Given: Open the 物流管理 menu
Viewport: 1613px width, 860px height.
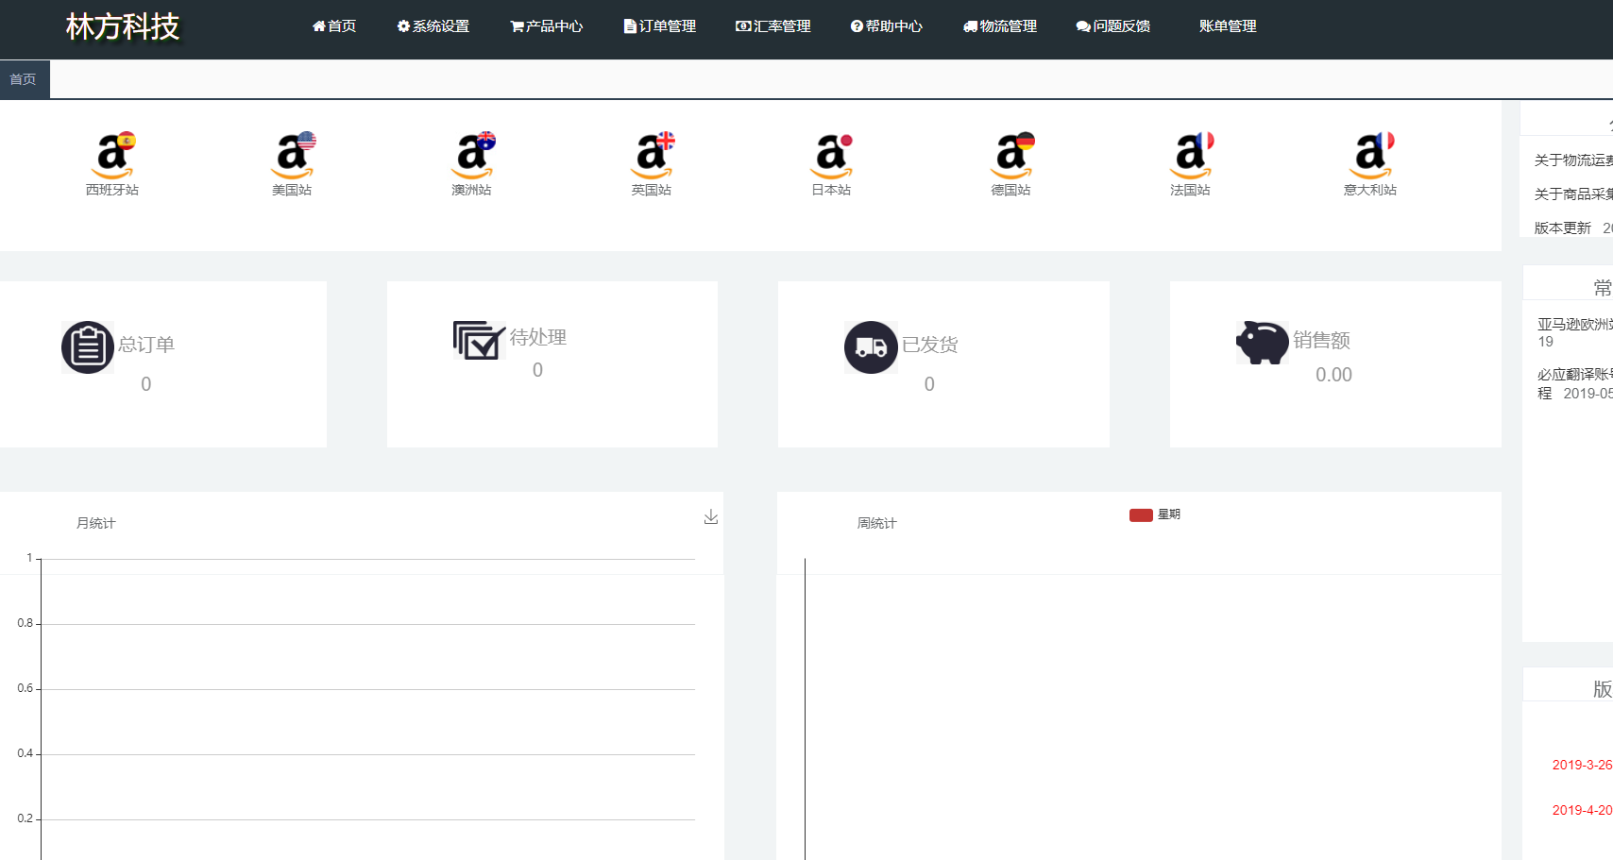Looking at the screenshot, I should pyautogui.click(x=1000, y=26).
